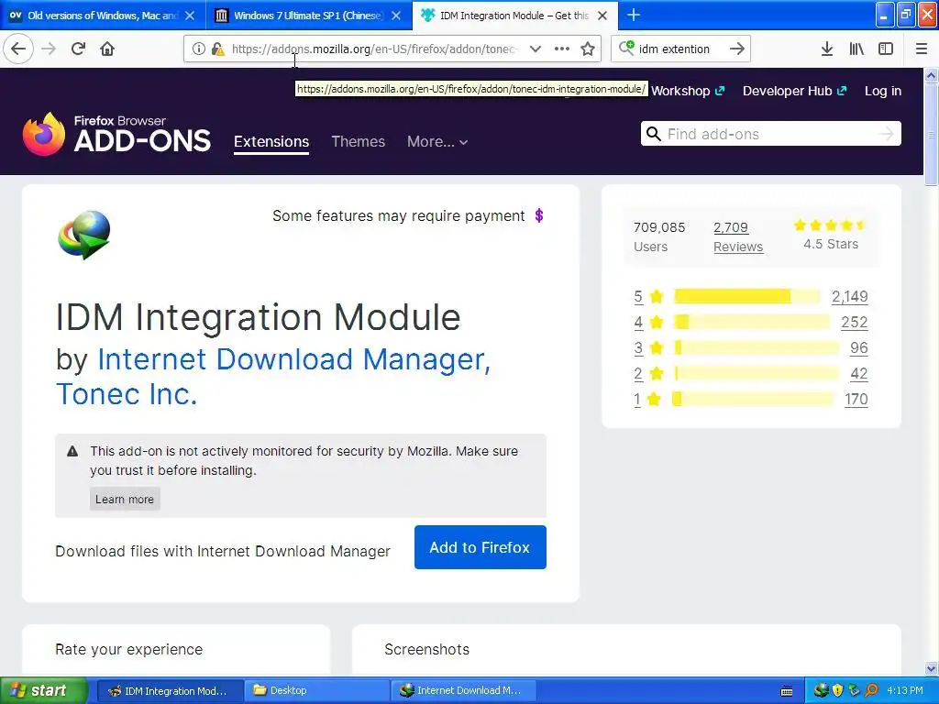Screen dimensions: 939x704
Task: Switch to Internet Download Manager taskbar item
Action: [x=463, y=691]
